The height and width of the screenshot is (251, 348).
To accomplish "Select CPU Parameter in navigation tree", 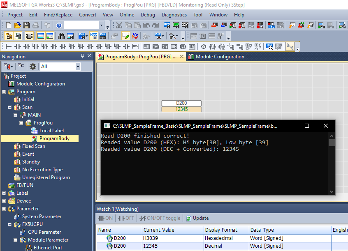I will (x=44, y=232).
